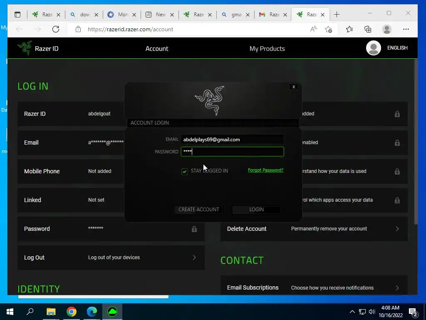Open tab actions menu icon
Viewport: 426px width, 320px height.
[17, 15]
